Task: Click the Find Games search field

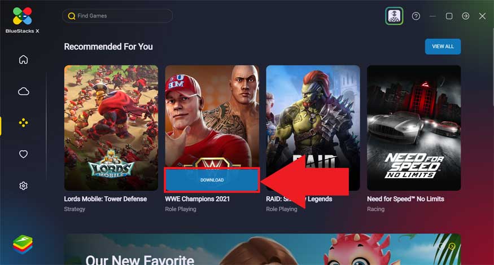Action: [x=117, y=16]
